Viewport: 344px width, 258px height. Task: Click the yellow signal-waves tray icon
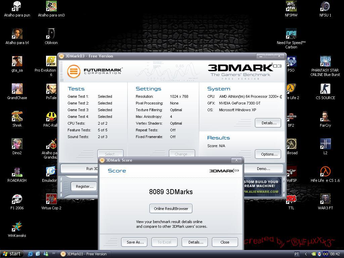pyautogui.click(x=326, y=254)
